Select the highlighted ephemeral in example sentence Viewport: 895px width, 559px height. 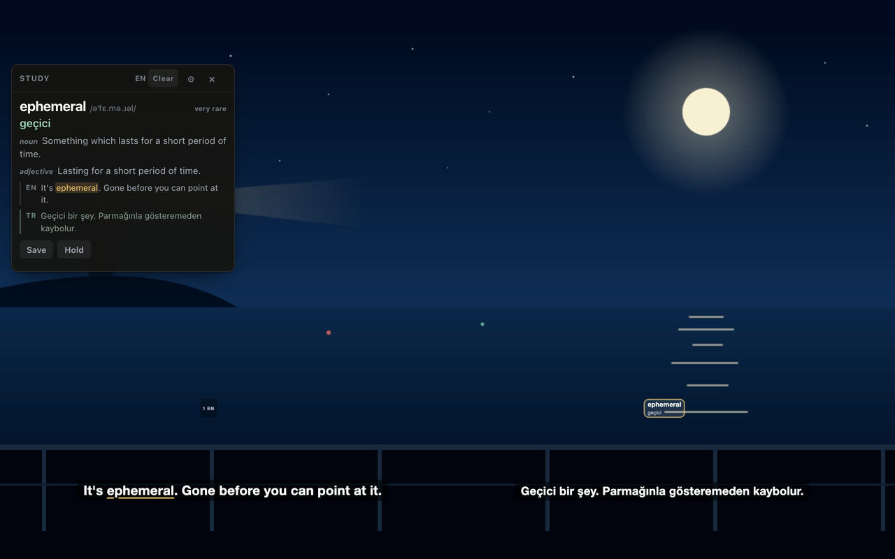point(77,188)
